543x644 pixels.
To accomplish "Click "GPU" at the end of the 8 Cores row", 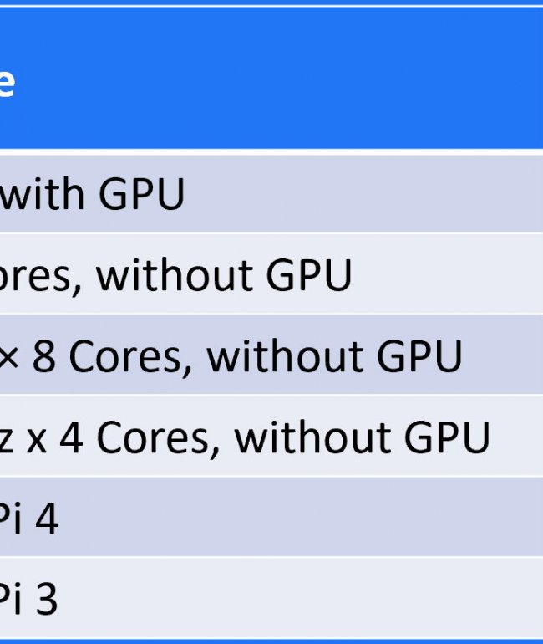I will tap(419, 356).
